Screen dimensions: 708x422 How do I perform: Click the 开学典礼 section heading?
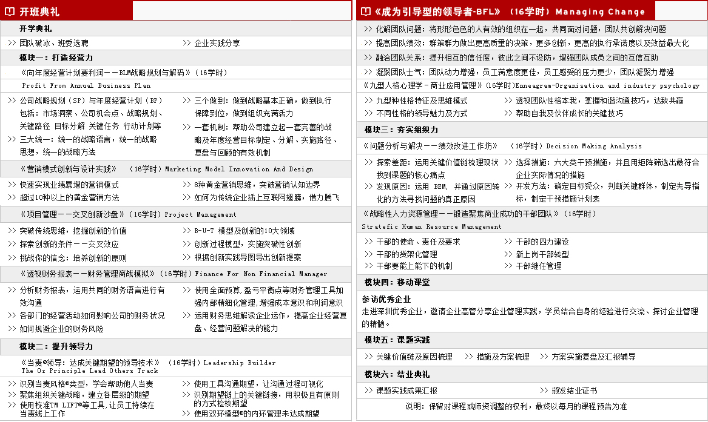pyautogui.click(x=35, y=29)
